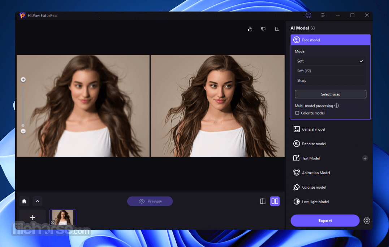
Task: Click the Multi-model processing label
Action: click(314, 106)
